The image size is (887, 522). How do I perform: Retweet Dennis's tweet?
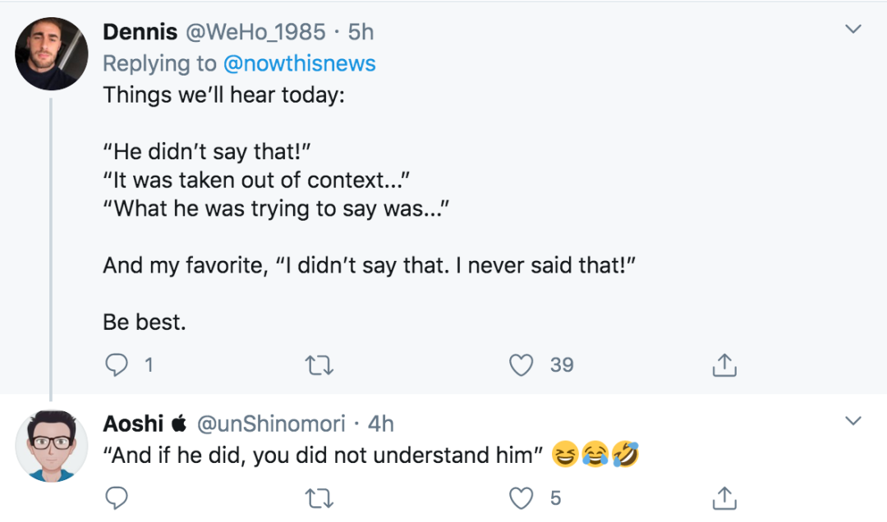319,364
